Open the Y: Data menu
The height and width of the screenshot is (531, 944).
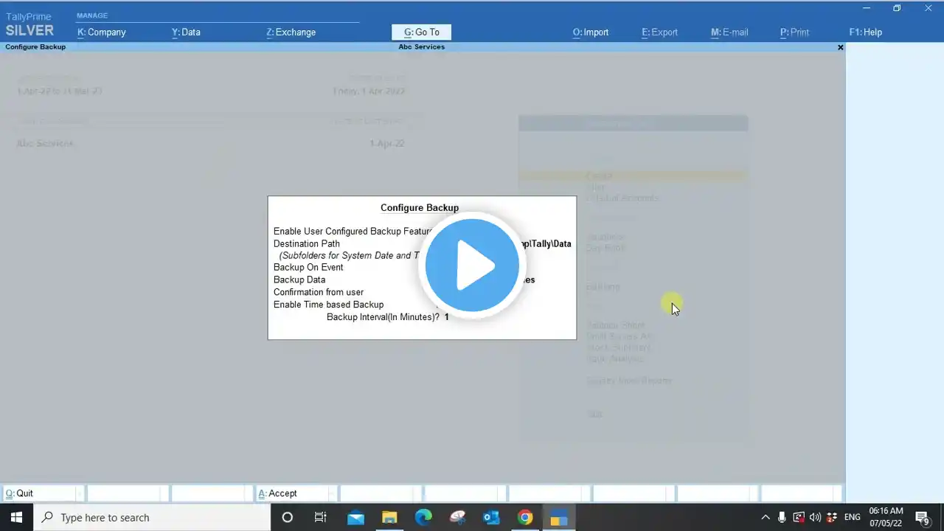[x=186, y=32]
